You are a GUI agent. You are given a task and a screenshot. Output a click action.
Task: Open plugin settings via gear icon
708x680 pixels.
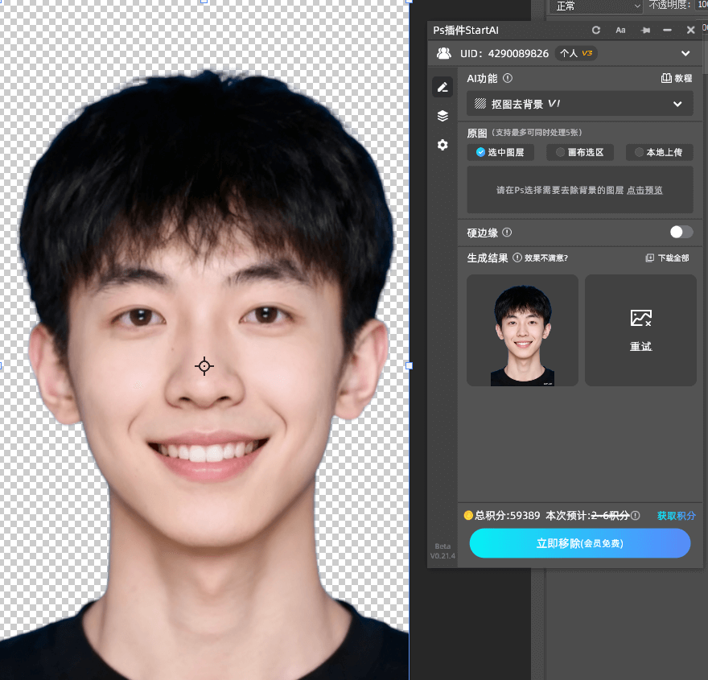(x=442, y=145)
